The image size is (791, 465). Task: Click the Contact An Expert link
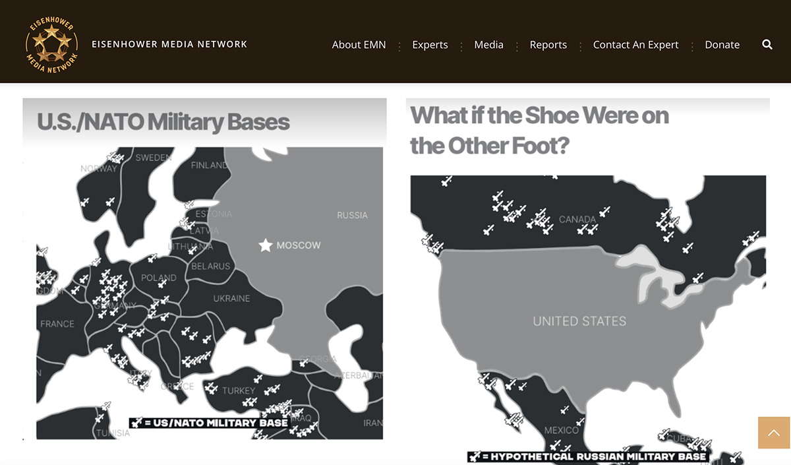(635, 45)
